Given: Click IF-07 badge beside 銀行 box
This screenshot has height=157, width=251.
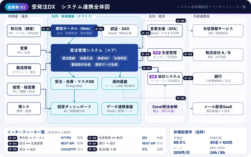Looking at the screenshot, I should (x=188, y=78).
